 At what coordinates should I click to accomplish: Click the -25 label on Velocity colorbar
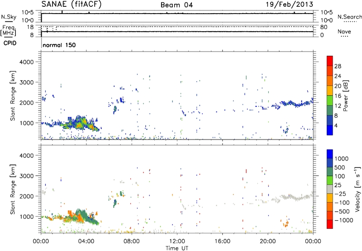tap(340, 193)
